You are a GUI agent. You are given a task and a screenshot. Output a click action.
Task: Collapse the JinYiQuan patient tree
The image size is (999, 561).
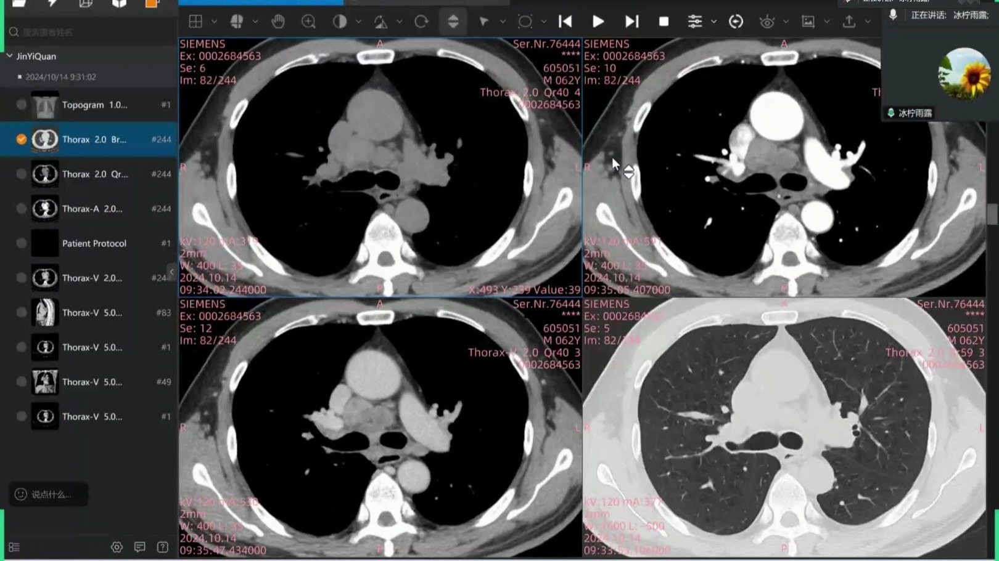point(10,56)
